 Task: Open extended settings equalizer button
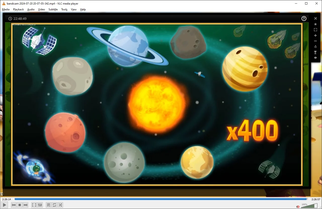point(40,205)
